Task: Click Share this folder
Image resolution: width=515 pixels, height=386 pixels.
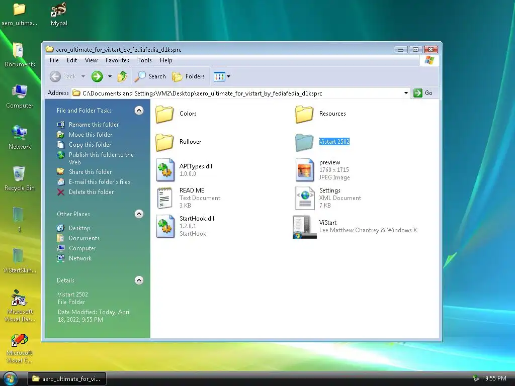Action: click(84, 172)
